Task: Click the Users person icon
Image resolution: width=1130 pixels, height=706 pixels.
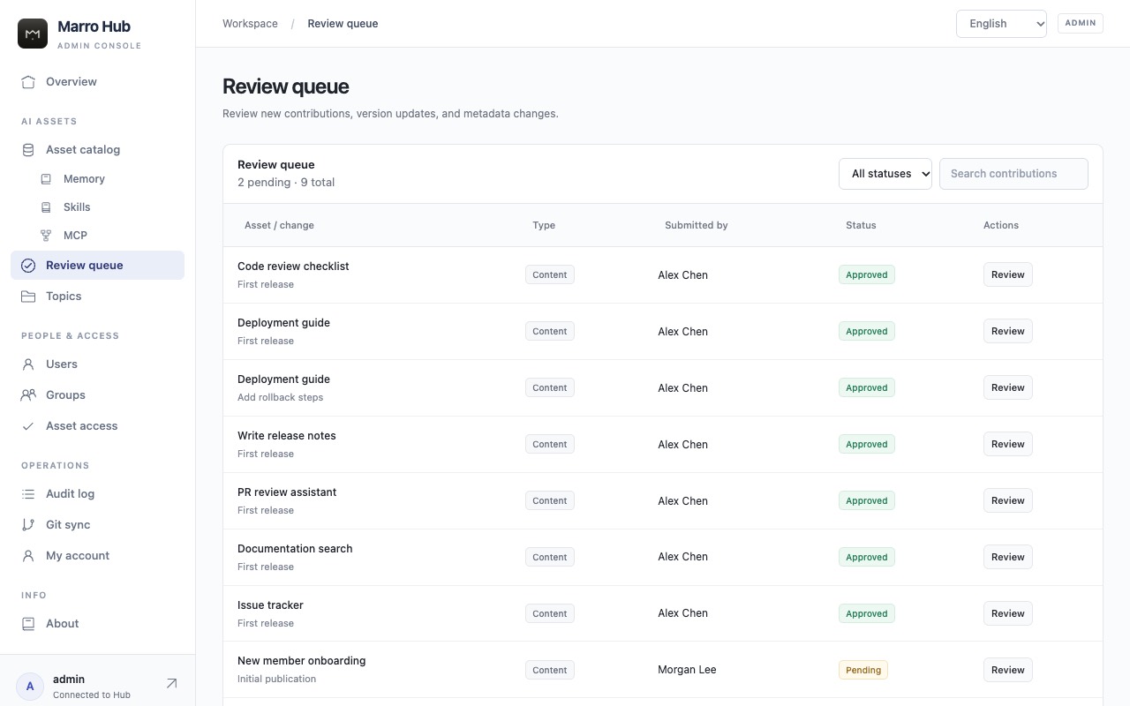Action: click(x=28, y=364)
